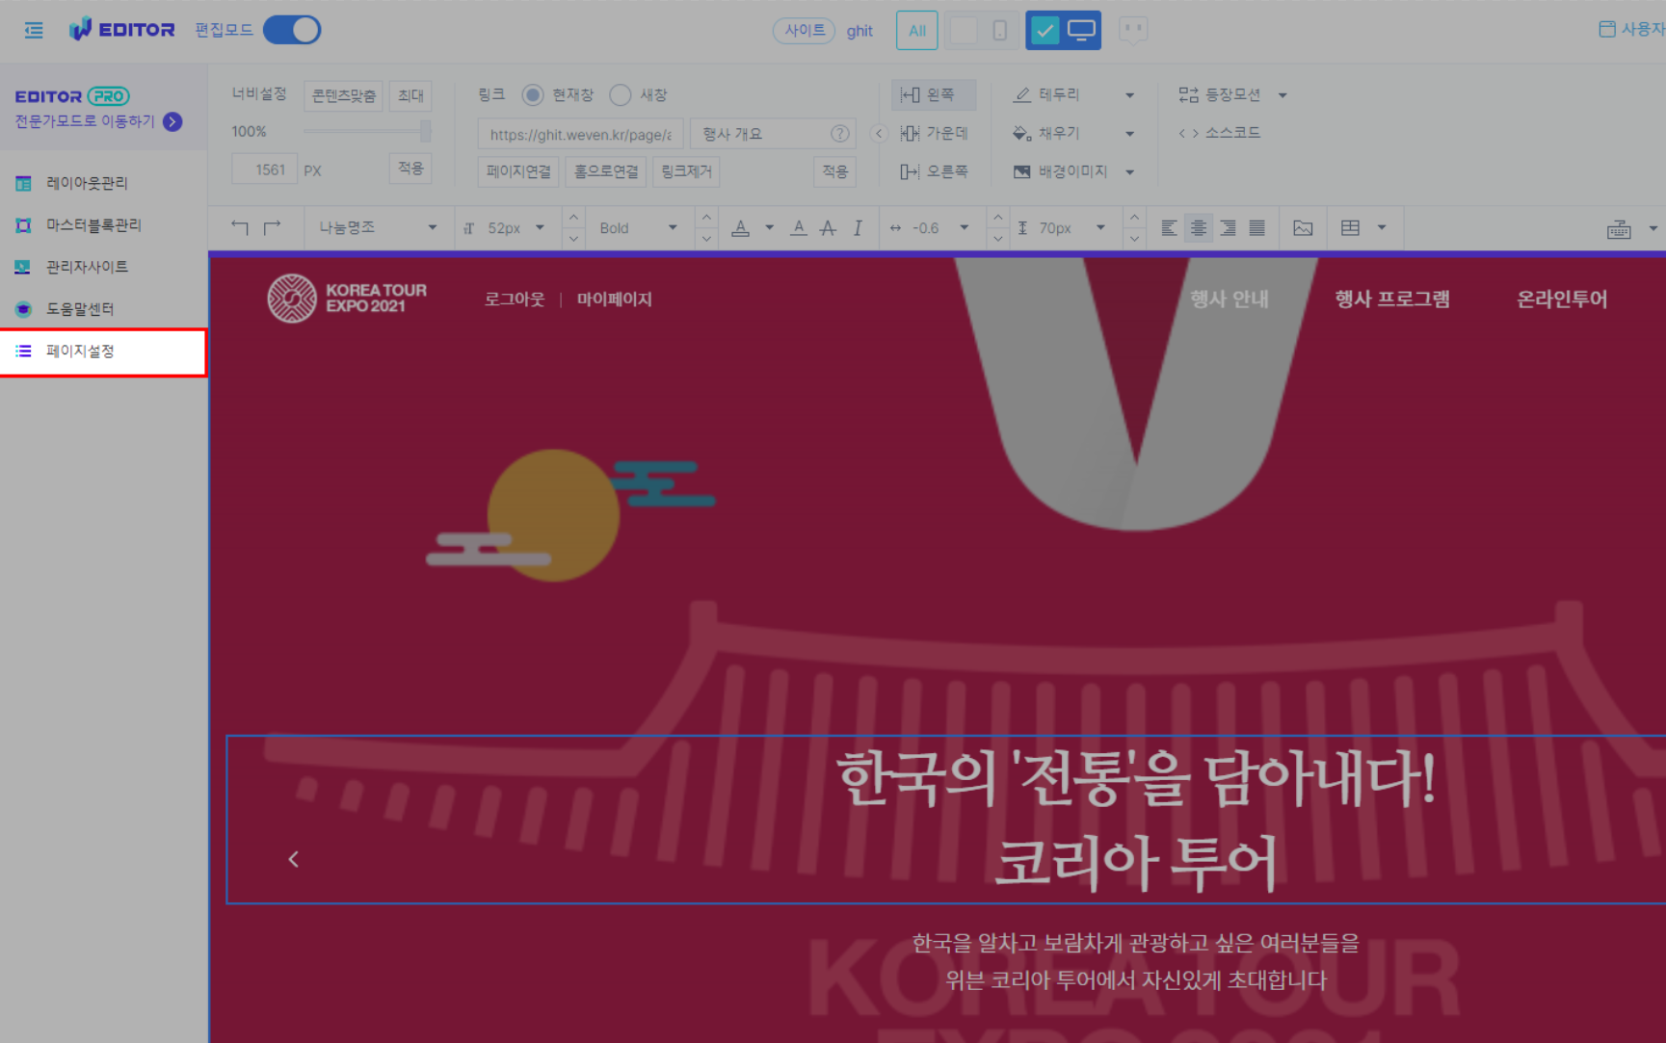Apply strikethrough text formatting

click(828, 228)
